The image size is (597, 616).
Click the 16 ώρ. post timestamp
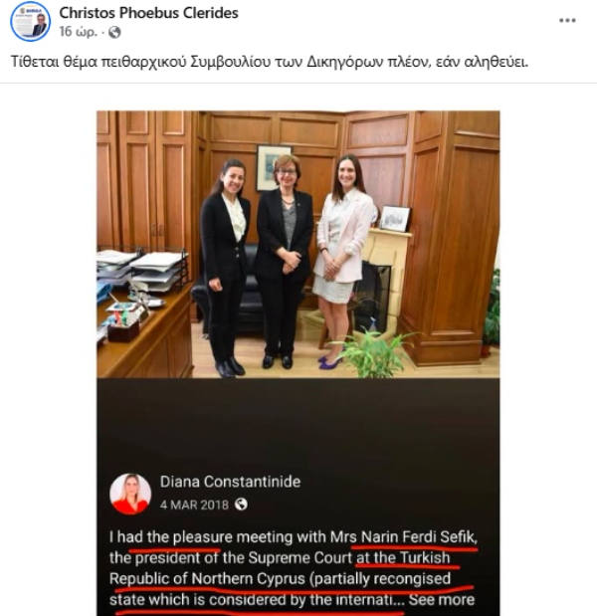[x=78, y=32]
